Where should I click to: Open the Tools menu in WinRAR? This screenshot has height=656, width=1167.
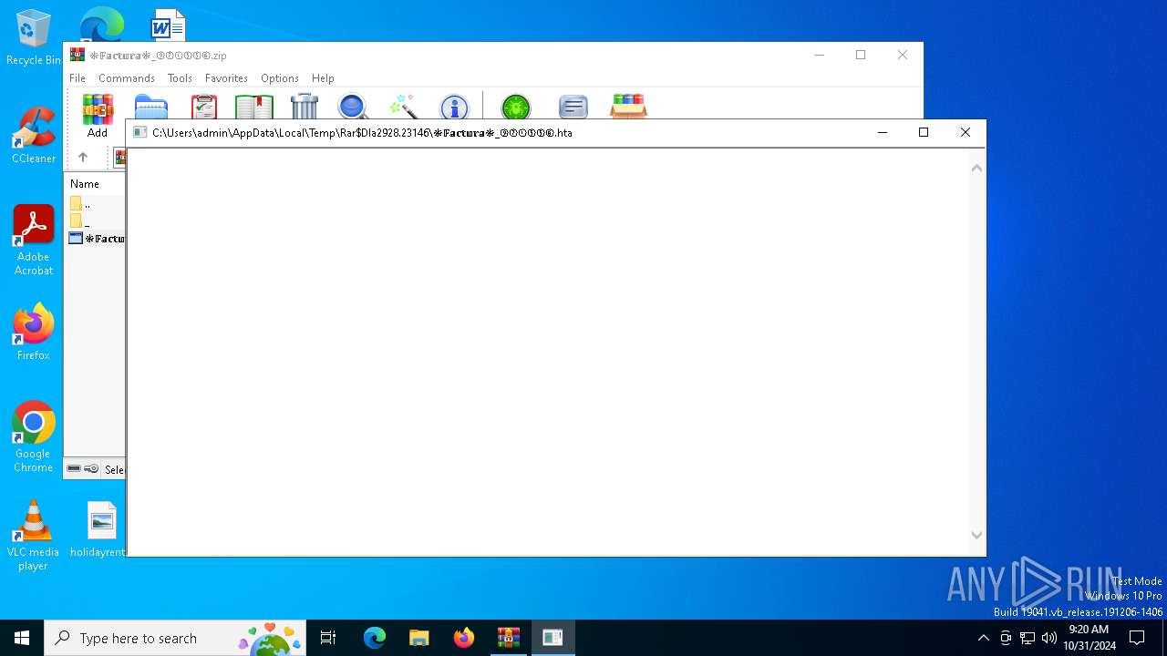(180, 78)
